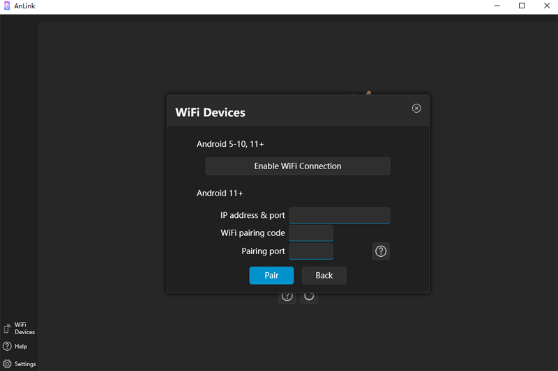Maximize the AnLink window
Image resolution: width=558 pixels, height=371 pixels.
point(521,6)
